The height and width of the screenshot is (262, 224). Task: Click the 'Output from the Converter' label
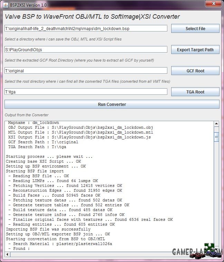[27, 115]
